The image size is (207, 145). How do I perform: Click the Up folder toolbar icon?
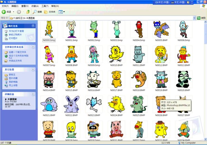[x=28, y=12]
